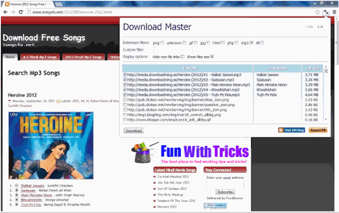Open the Home tab on Songs4u
Viewport: 339px width, 213px height.
pyautogui.click(x=10, y=57)
